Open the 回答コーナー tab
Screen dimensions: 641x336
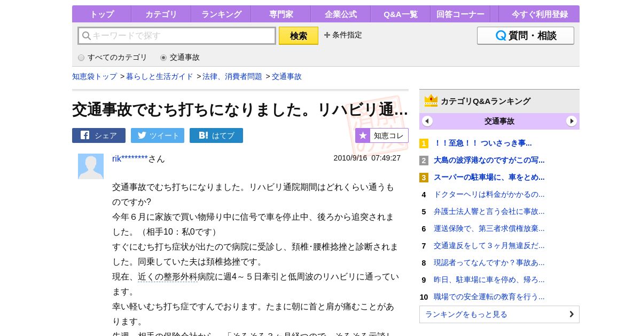click(x=460, y=14)
